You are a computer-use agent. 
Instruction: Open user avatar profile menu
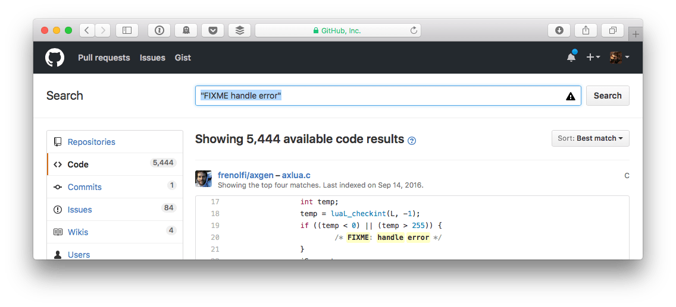coord(619,57)
